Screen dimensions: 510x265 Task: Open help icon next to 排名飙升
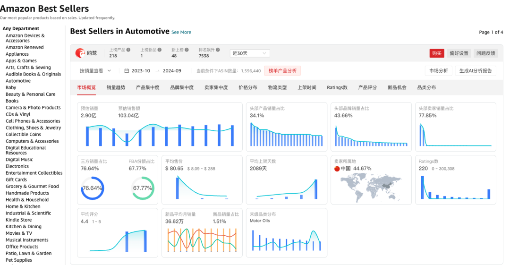pos(218,50)
